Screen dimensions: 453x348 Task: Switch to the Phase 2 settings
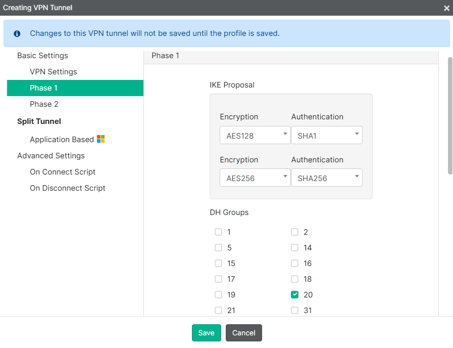point(45,104)
